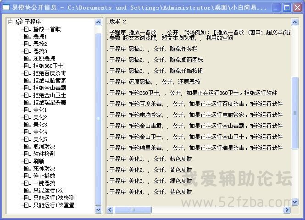305x220 pixels.
Task: Click the code panel scroll-up arrow
Action: click(x=295, y=22)
